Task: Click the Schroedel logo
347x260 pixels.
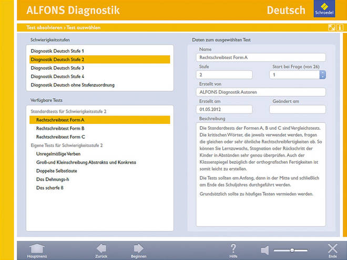Action: pos(324,9)
